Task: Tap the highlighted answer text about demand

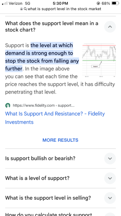Action: tap(42, 57)
